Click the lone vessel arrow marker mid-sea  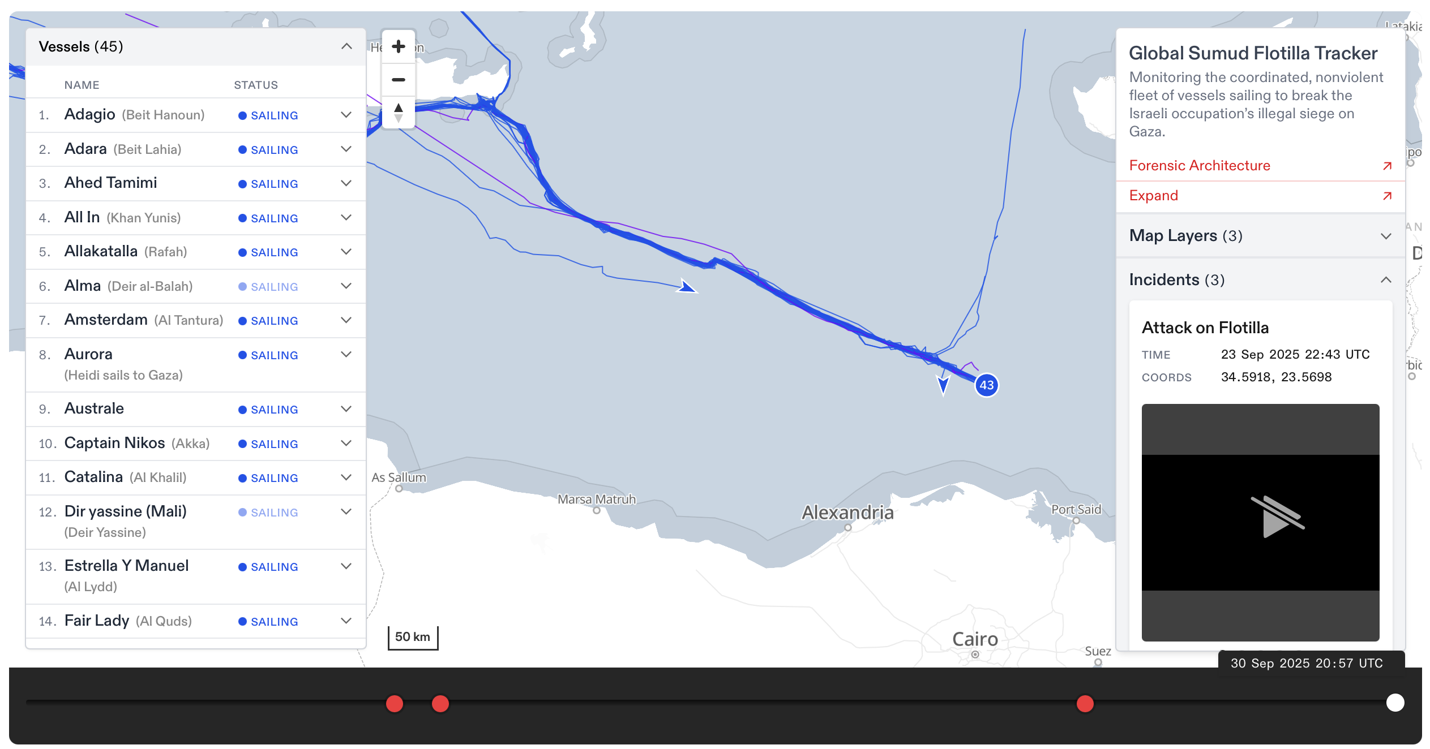click(687, 287)
